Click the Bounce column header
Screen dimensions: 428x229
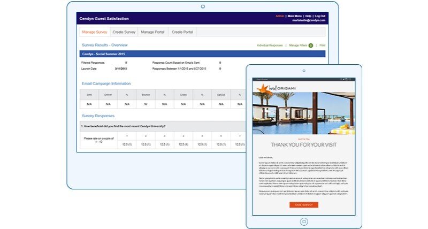click(146, 94)
